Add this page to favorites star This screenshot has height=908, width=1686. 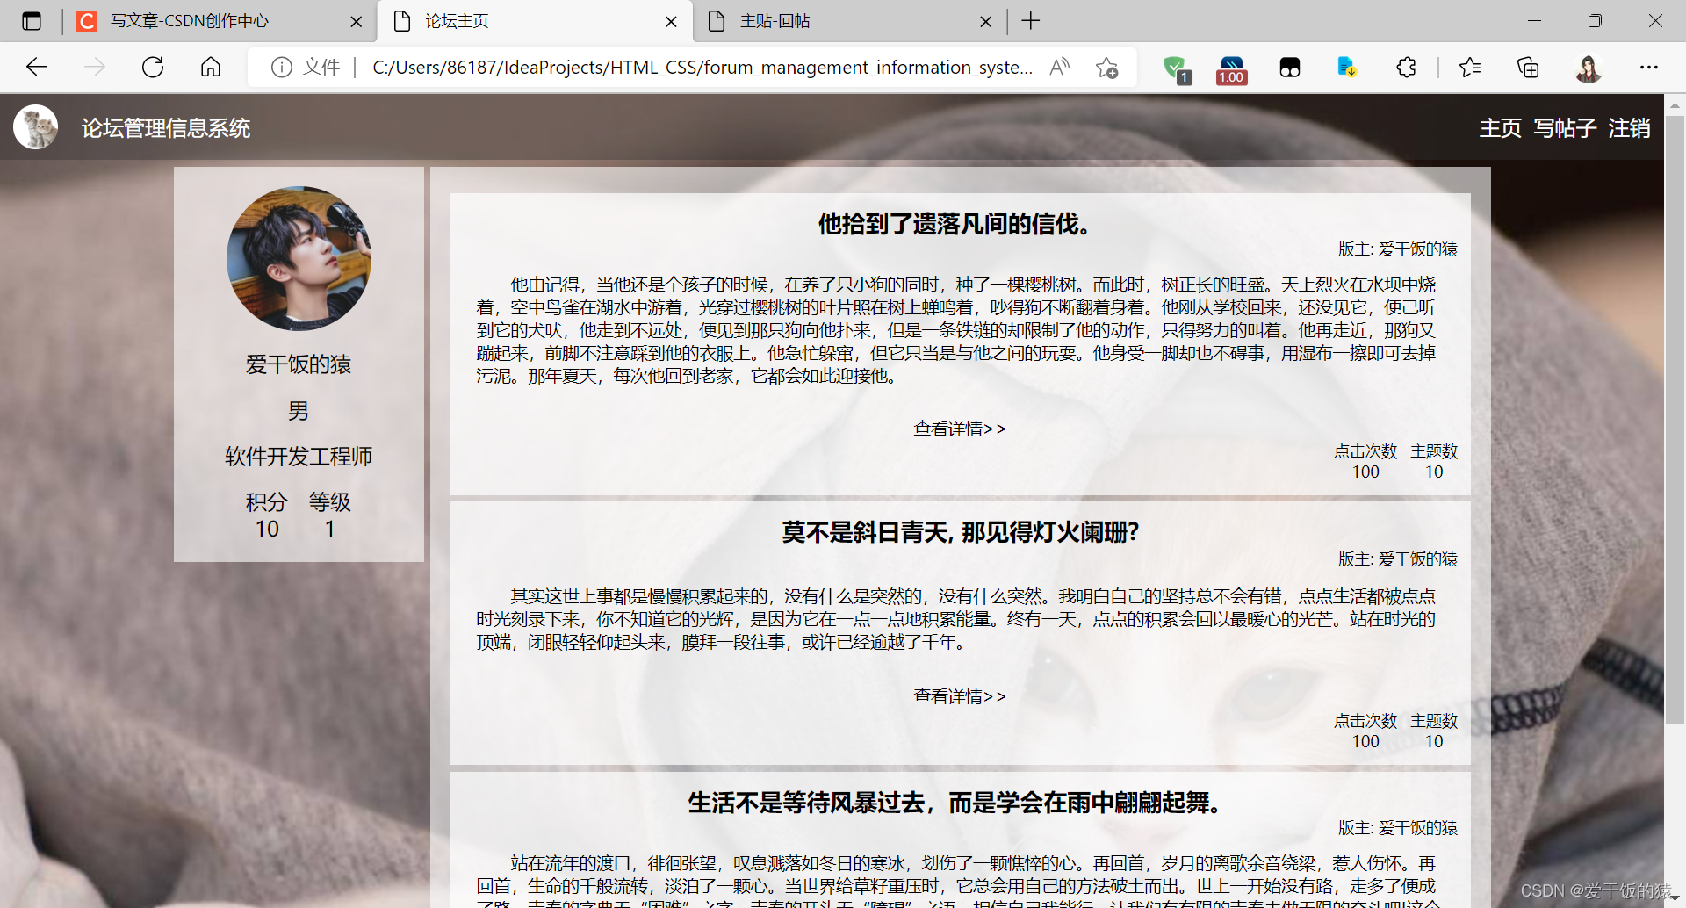[x=1106, y=67]
